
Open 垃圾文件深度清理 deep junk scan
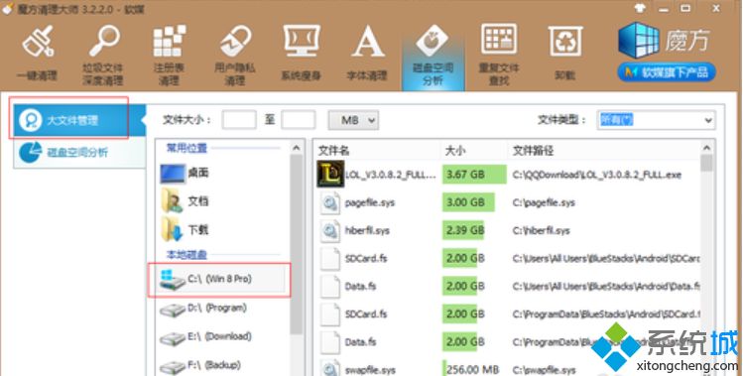click(103, 56)
